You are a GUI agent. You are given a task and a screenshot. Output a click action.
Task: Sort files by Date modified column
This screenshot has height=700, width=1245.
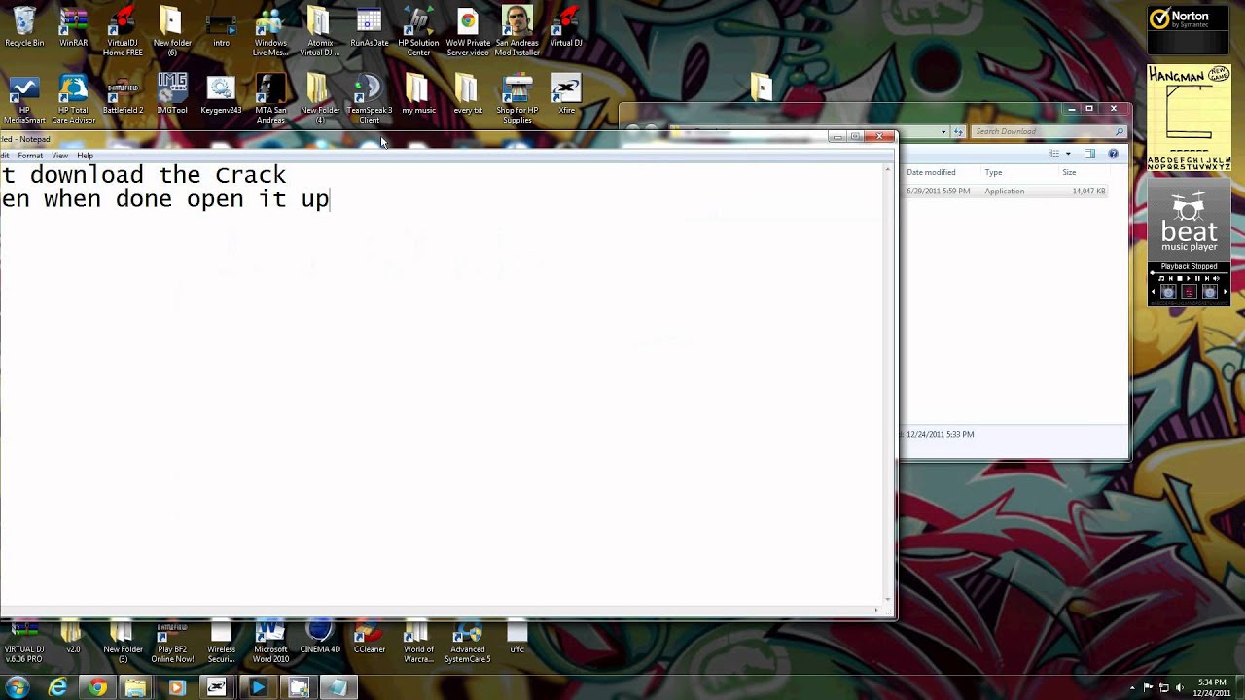(x=931, y=172)
